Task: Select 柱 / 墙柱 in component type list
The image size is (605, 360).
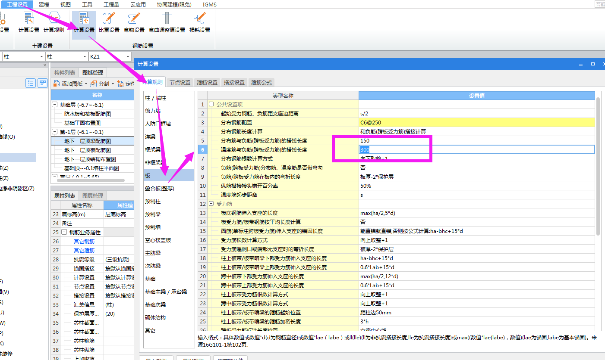Action: (169, 98)
